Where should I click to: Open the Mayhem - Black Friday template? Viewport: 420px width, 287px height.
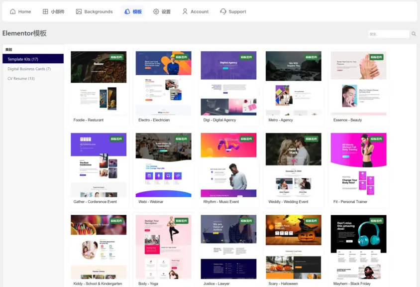point(358,247)
